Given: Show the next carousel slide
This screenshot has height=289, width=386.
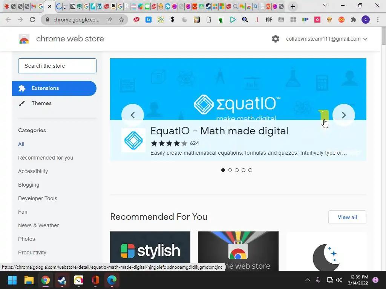Looking at the screenshot, I should (x=344, y=115).
